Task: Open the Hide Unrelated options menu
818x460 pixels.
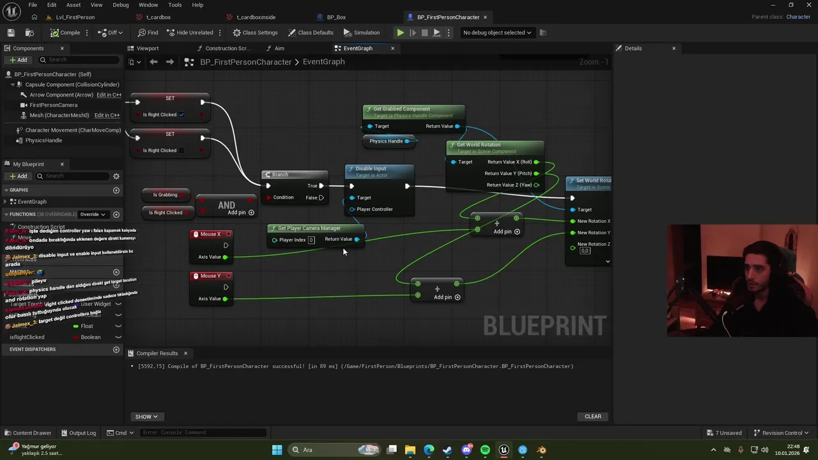Action: pos(220,33)
